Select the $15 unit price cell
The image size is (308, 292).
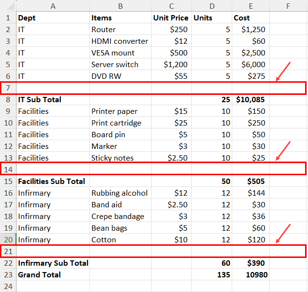tap(171, 111)
